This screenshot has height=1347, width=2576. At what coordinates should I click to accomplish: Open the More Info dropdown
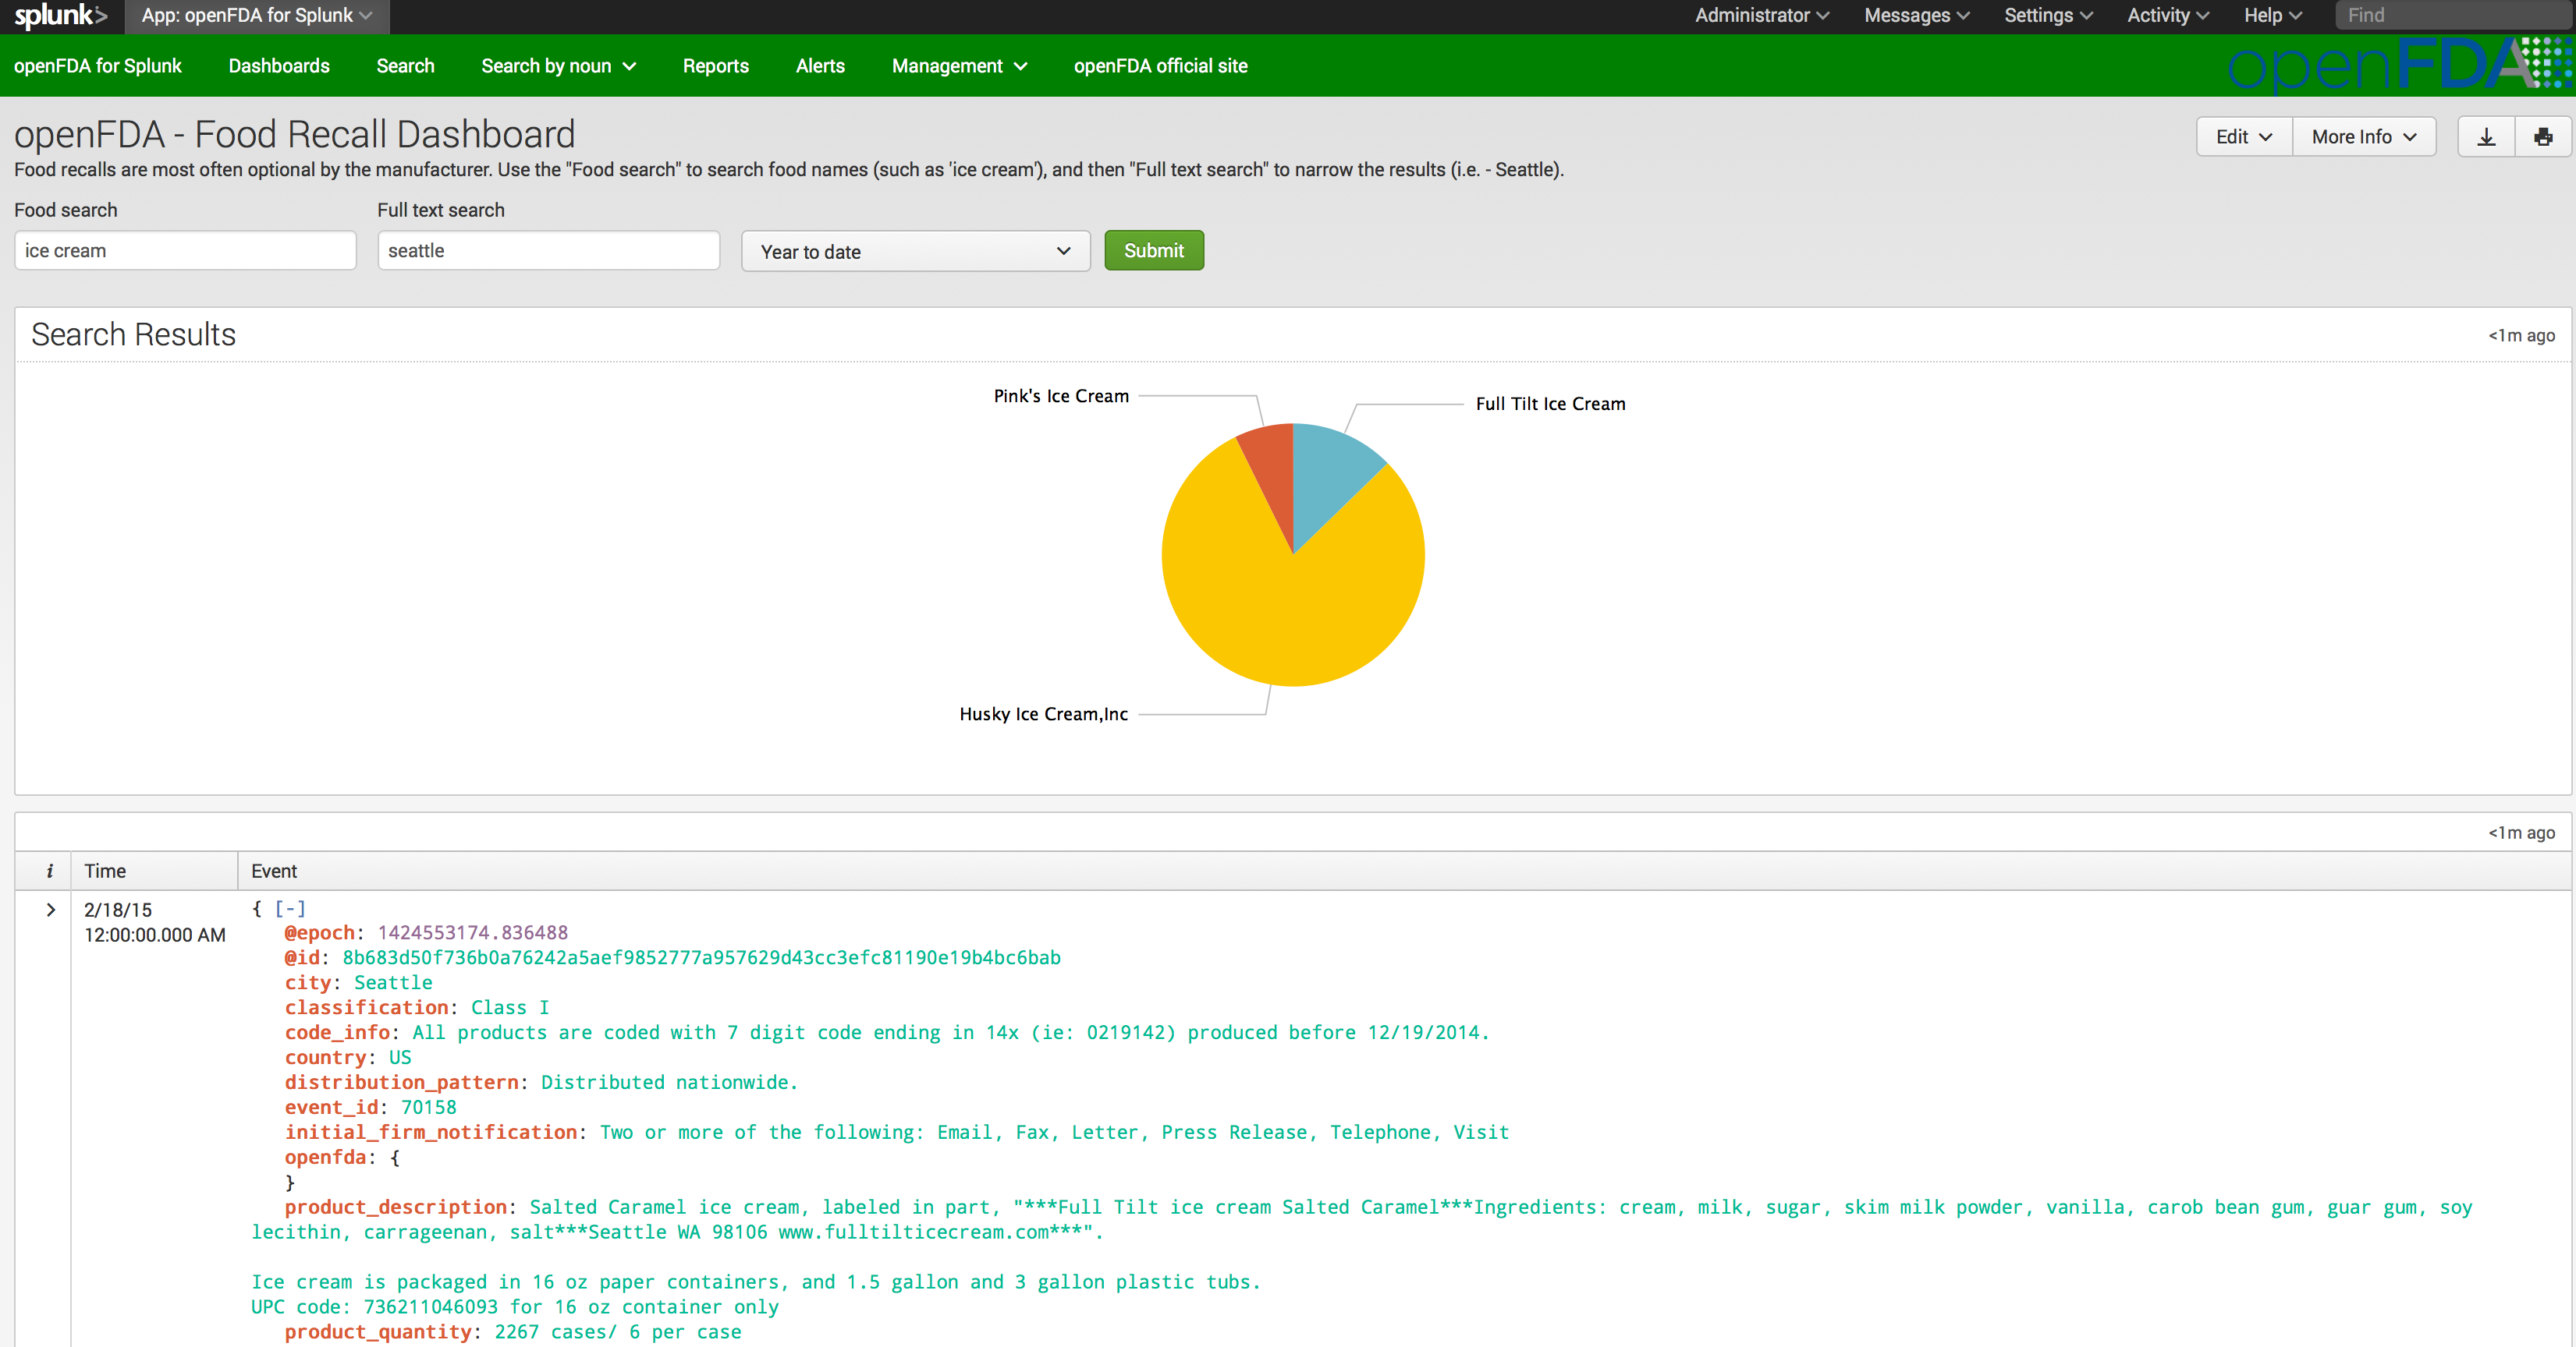2363,137
